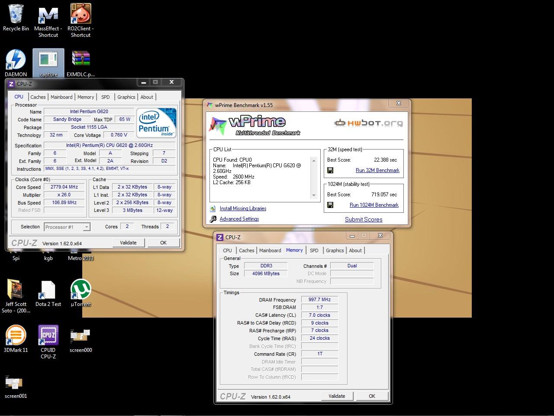
Task: Click the DRAM Frequency value 997.7 MHz
Action: 319,299
